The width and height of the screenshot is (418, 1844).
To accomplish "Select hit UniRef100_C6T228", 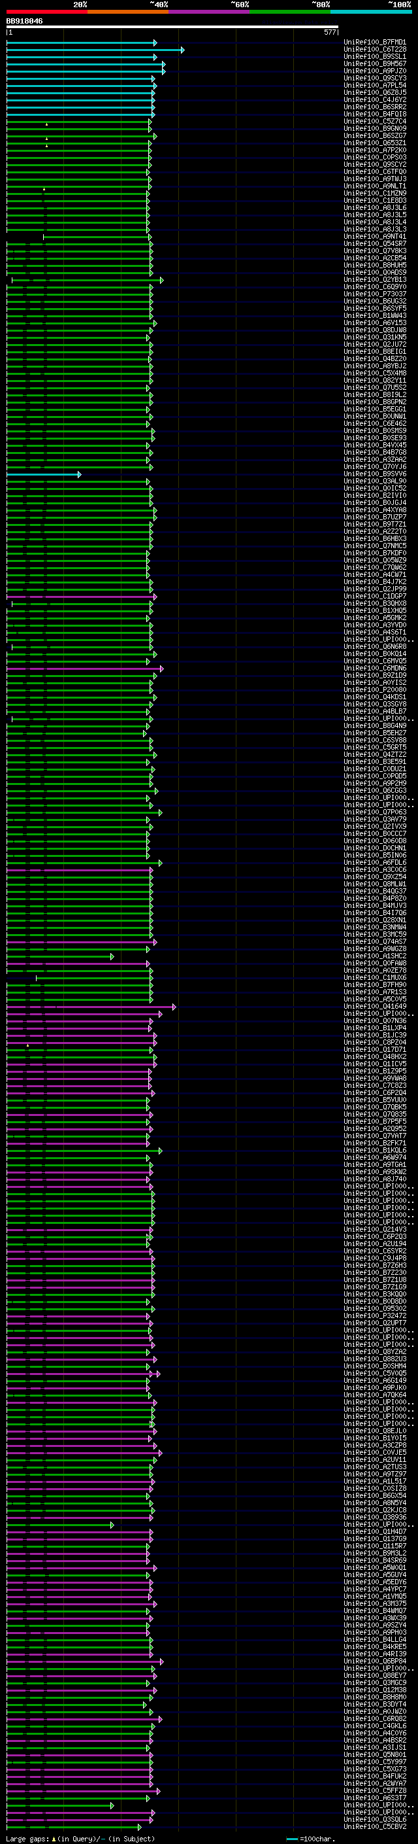I will click(375, 50).
